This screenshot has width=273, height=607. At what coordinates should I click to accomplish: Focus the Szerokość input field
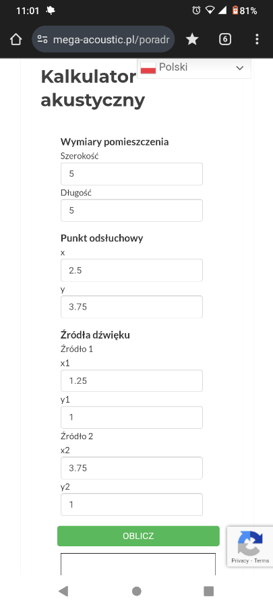pyautogui.click(x=131, y=174)
